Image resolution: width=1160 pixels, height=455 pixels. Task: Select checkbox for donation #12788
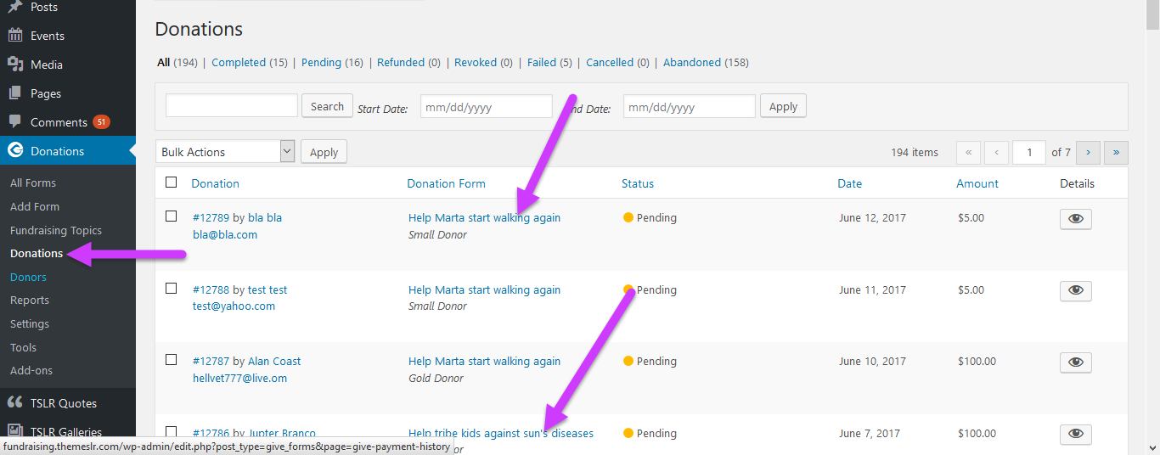172,289
